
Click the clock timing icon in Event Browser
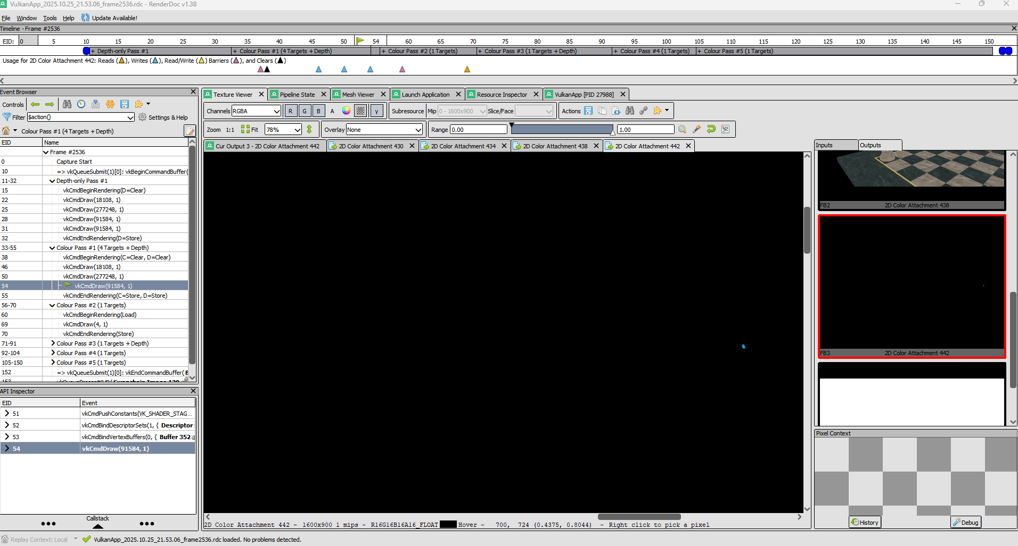(81, 104)
